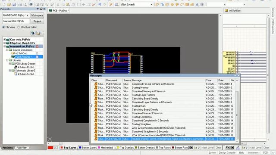Collapse the tuananhktmt.PrjPcb project node
This screenshot has height=155, width=276.
pyautogui.click(x=4, y=46)
